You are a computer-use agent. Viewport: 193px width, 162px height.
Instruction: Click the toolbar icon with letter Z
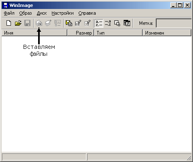pos(127,23)
